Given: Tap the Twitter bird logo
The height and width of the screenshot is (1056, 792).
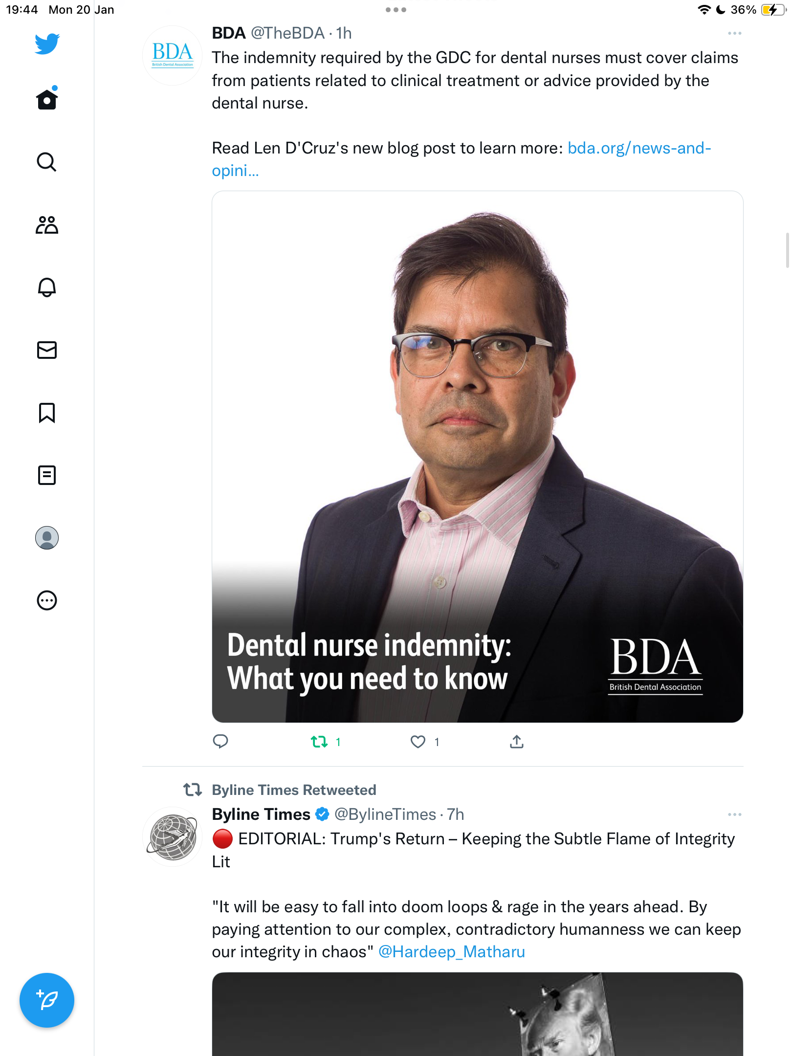Looking at the screenshot, I should click(x=47, y=44).
